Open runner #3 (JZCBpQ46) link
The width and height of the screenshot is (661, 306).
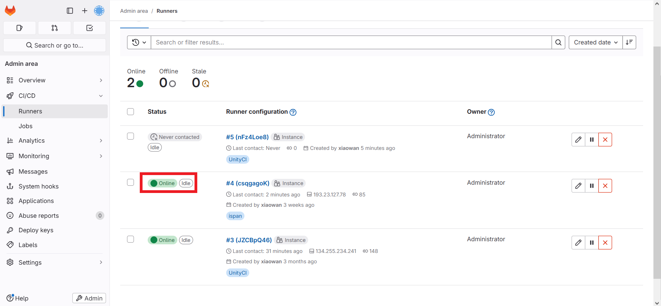pyautogui.click(x=249, y=240)
